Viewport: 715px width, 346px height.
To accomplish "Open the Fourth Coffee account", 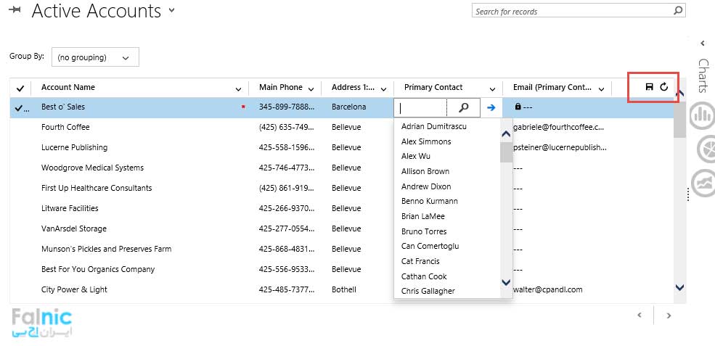I will point(65,127).
